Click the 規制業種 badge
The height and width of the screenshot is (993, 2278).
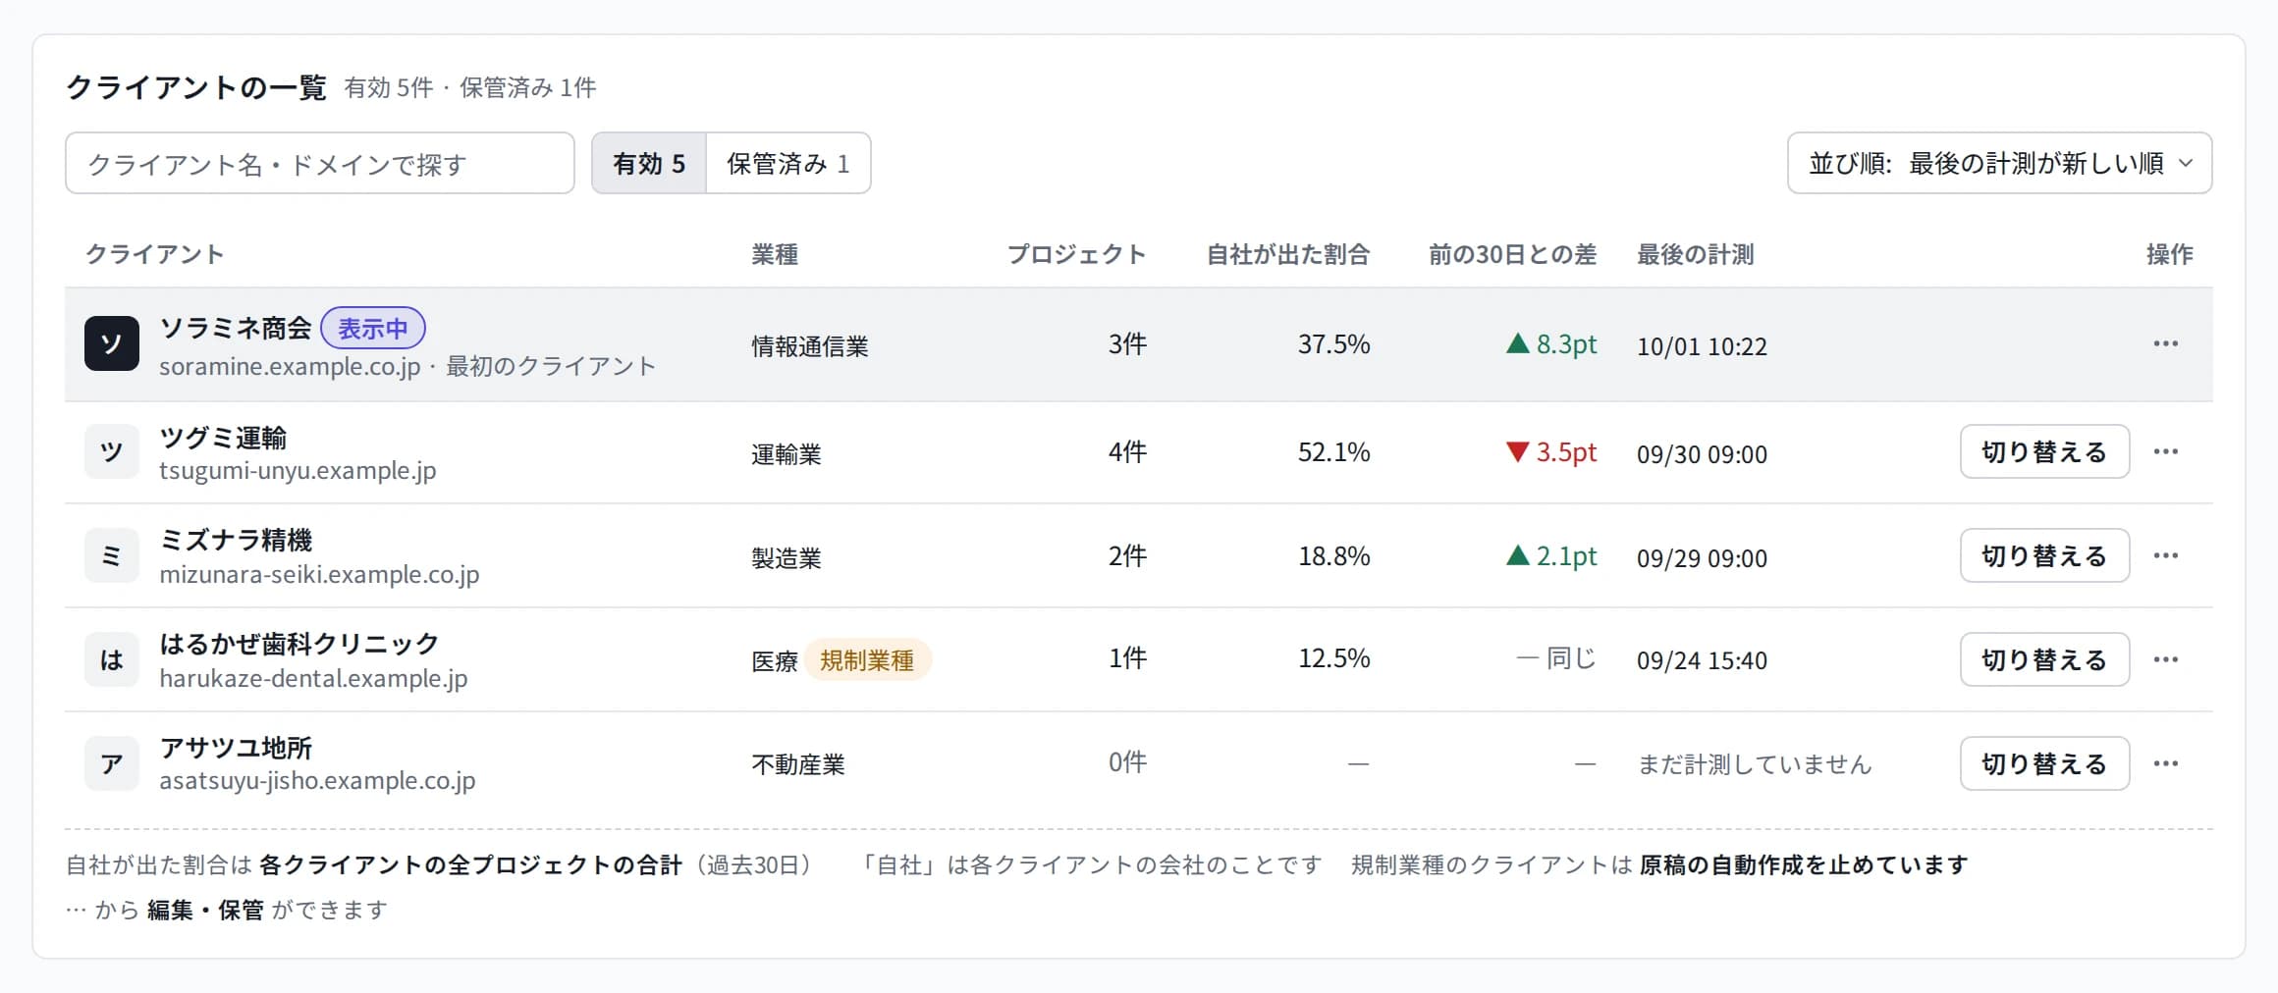coord(867,660)
